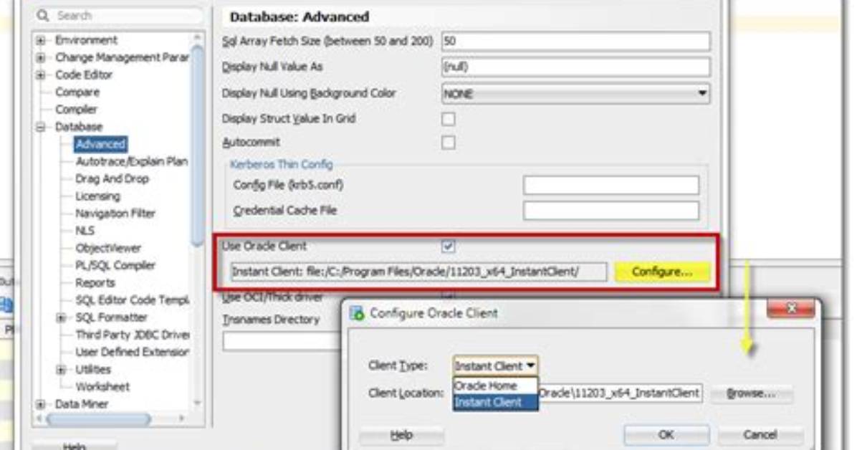The height and width of the screenshot is (450, 857).
Task: Click the Sql Array Fetch Size field
Action: click(576, 41)
